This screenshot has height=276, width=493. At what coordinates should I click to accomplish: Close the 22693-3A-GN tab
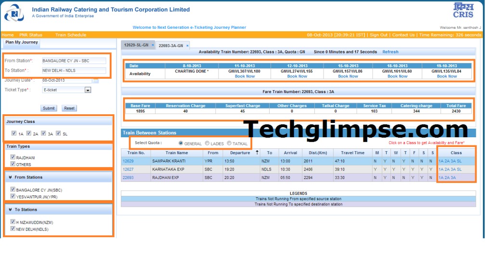(187, 46)
